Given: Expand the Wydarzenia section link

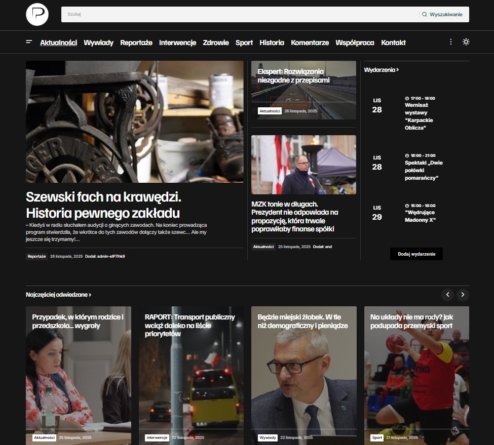Looking at the screenshot, I should tap(381, 70).
